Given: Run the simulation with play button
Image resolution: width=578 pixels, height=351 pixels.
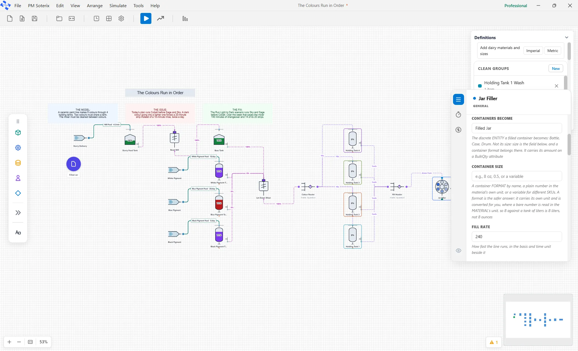Looking at the screenshot, I should click(x=146, y=18).
